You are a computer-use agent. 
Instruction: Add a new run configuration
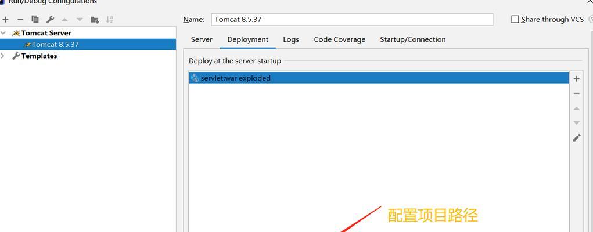[5, 20]
